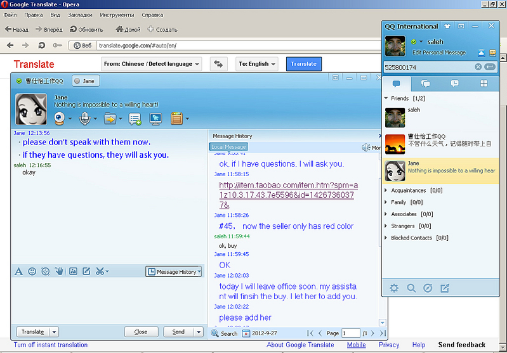
Task: Open the QQ contacts tab
Action: tap(397, 84)
